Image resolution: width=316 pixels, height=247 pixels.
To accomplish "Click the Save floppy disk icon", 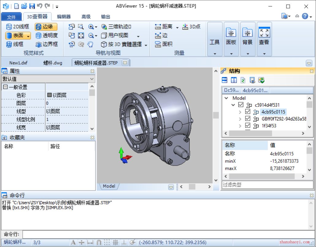I will 32,6.
